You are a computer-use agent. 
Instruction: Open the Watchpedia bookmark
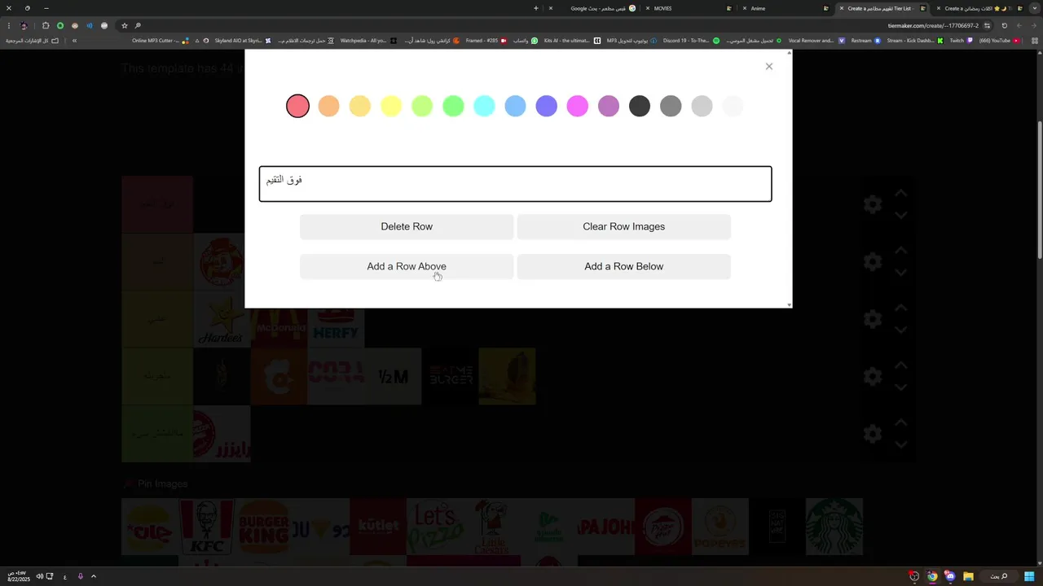(368, 41)
